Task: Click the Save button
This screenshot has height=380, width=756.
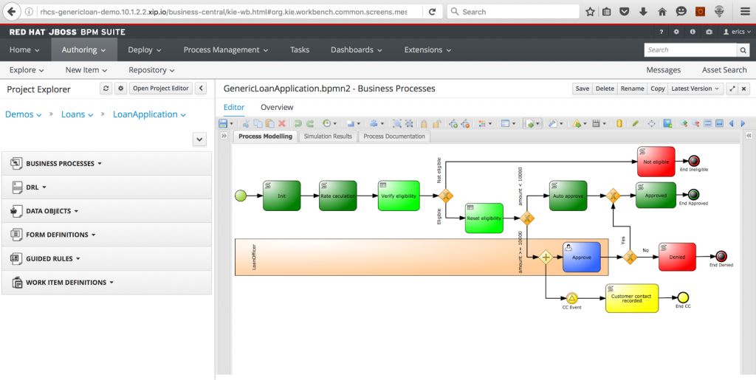Action: click(x=582, y=89)
